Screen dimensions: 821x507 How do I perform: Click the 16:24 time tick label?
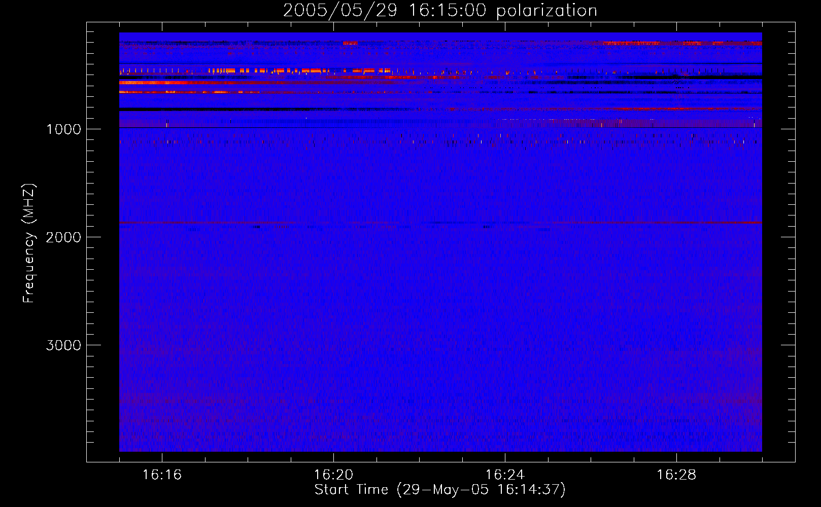pos(505,475)
